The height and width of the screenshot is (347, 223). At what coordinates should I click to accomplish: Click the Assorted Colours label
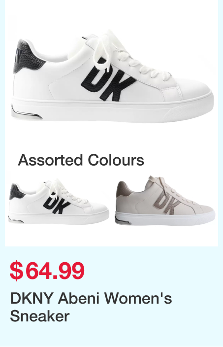[x=81, y=160]
